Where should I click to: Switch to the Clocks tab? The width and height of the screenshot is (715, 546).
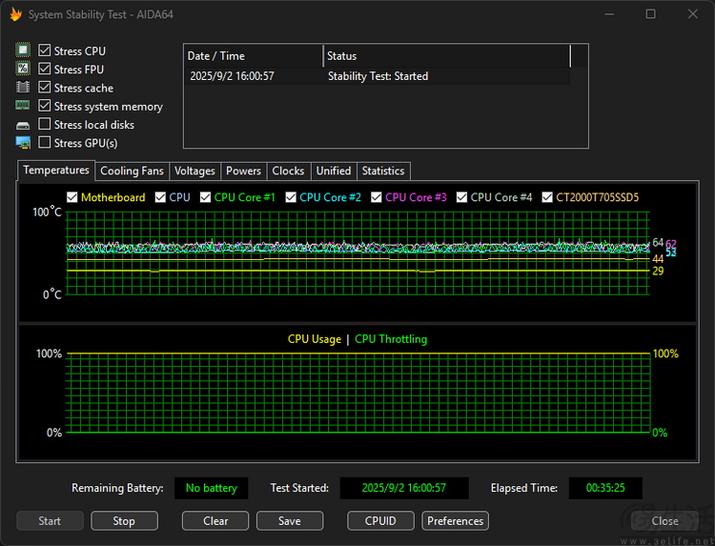pyautogui.click(x=288, y=172)
